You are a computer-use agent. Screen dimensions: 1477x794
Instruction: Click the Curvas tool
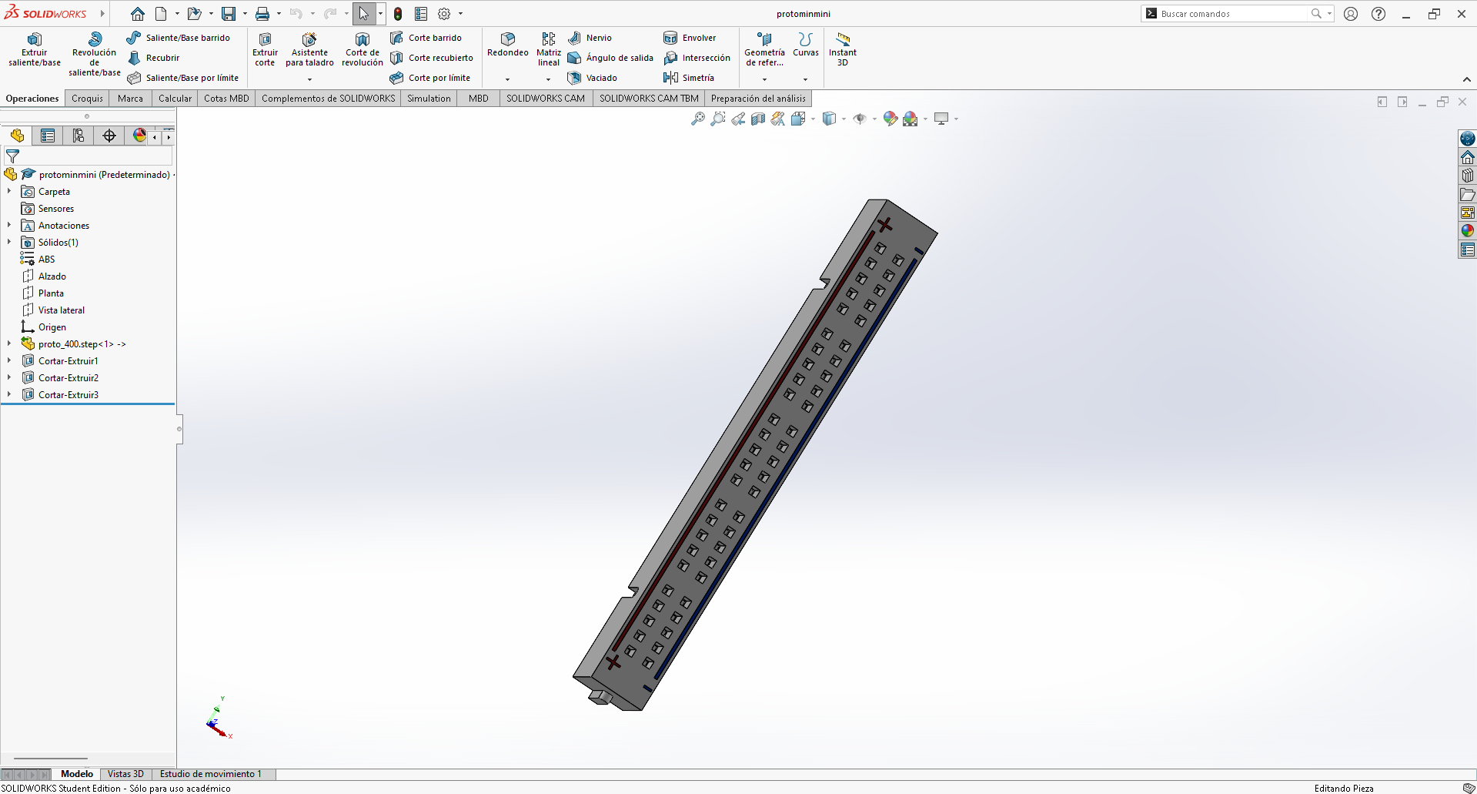click(806, 45)
